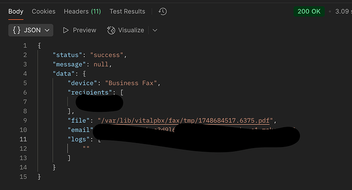Expand the Visualize options chevron
Image resolution: width=352 pixels, height=190 pixels.
[x=155, y=30]
